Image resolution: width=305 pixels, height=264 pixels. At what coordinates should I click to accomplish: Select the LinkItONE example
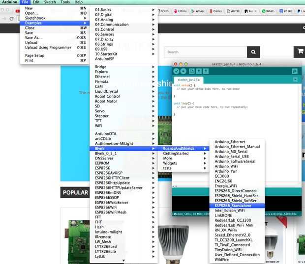coord(237,215)
